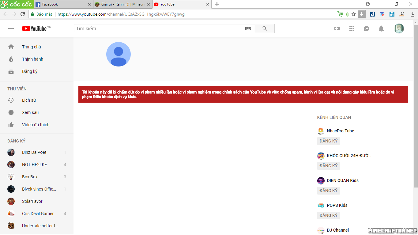Open the Cốc Cốc browser menu
The image size is (418, 235).
tap(16, 4)
